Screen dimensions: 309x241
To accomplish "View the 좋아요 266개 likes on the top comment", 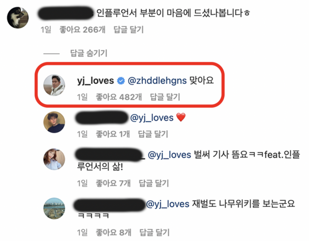I will click(82, 30).
